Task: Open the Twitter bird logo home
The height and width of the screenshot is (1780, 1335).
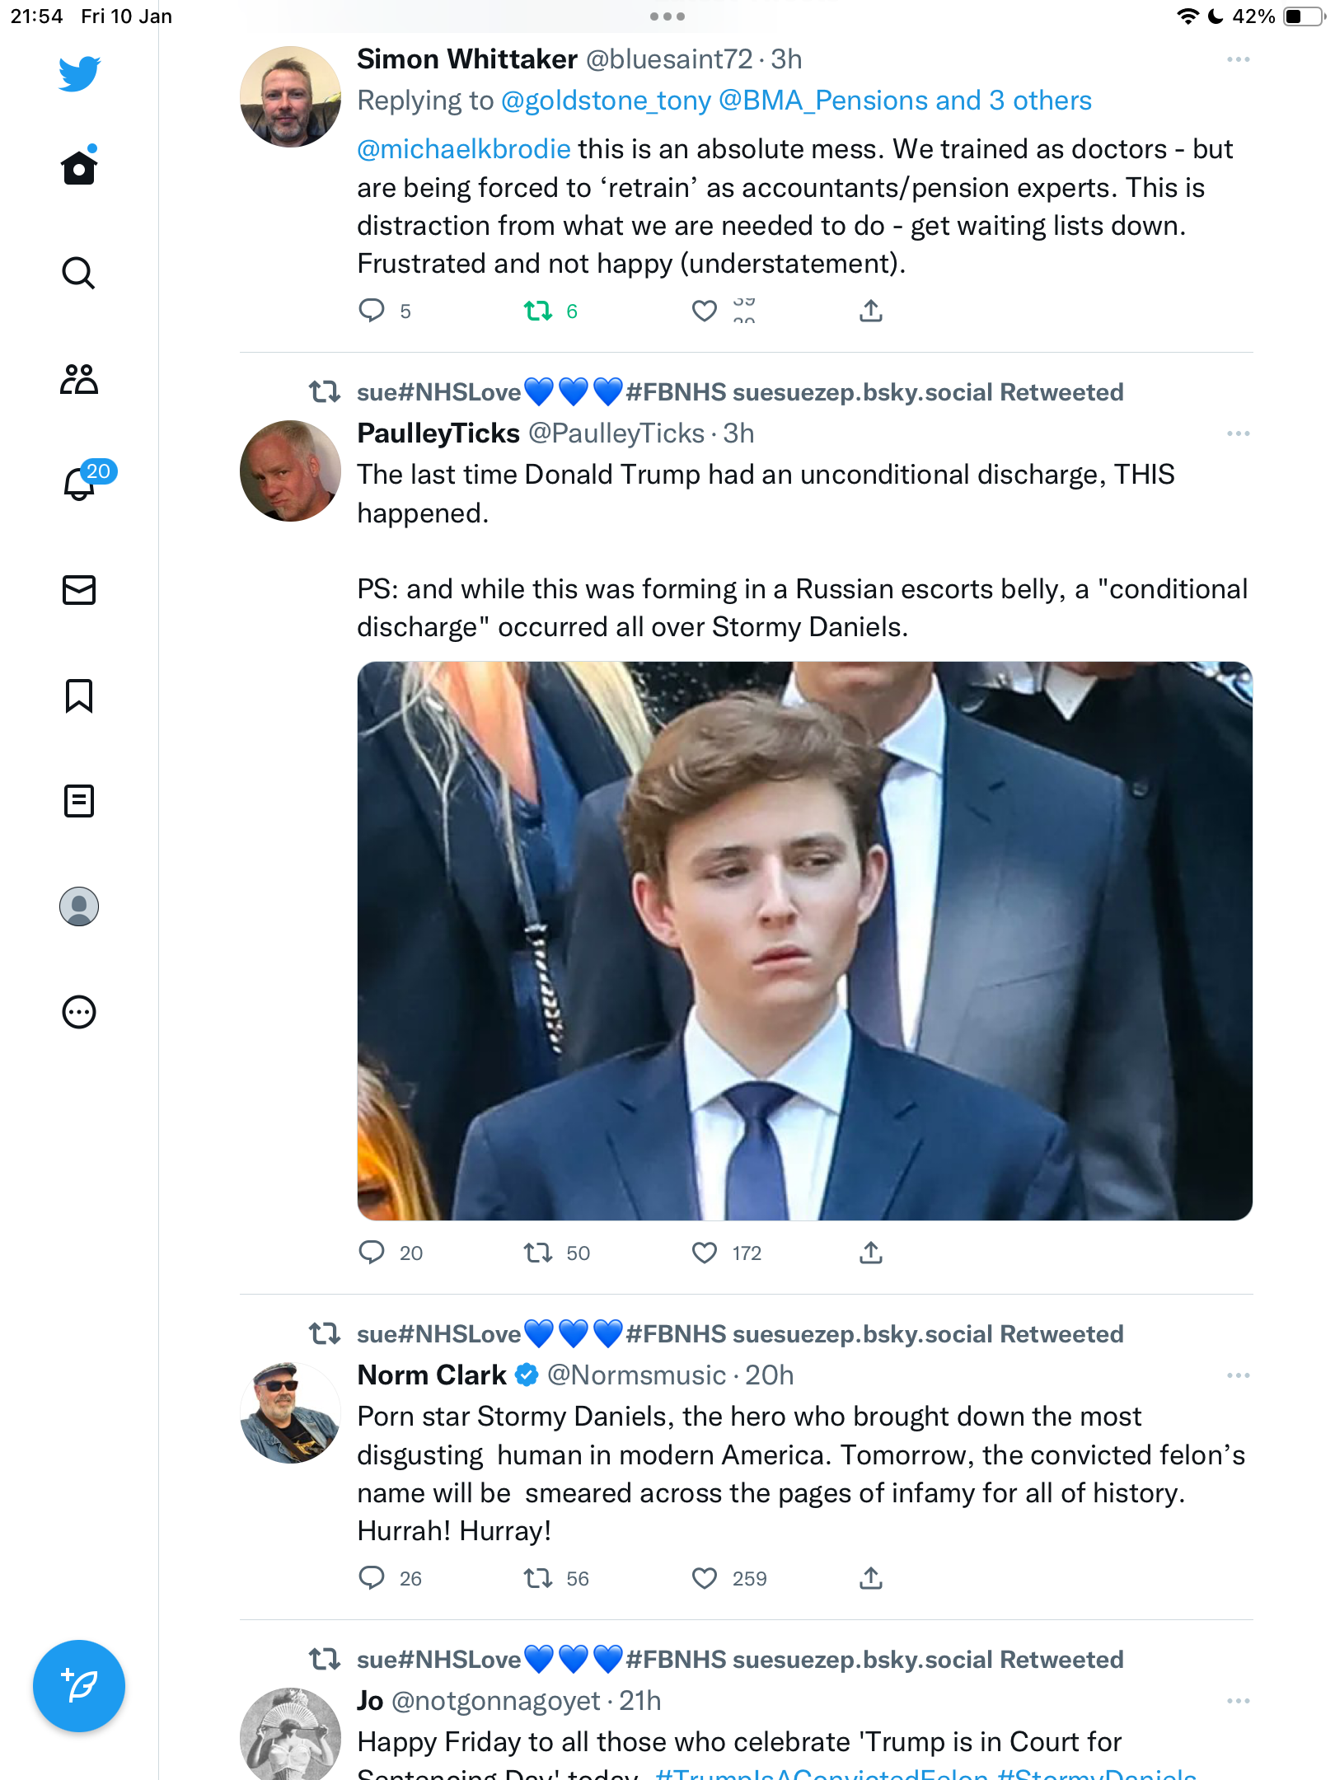Action: point(79,73)
